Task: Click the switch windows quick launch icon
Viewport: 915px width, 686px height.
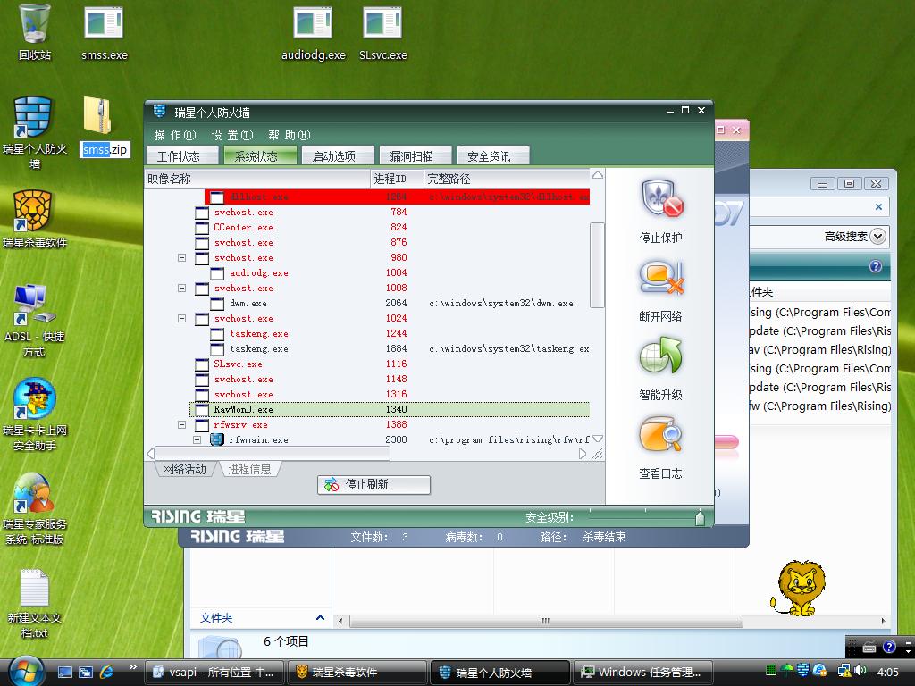Action: click(86, 672)
